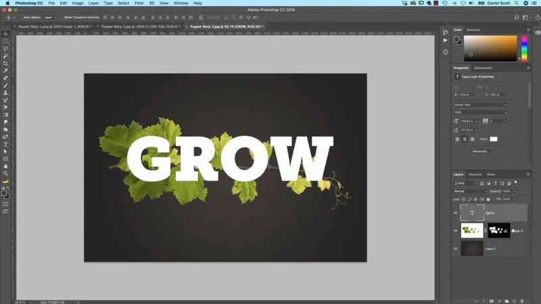Select the Clone Stamp tool

pos(5,93)
